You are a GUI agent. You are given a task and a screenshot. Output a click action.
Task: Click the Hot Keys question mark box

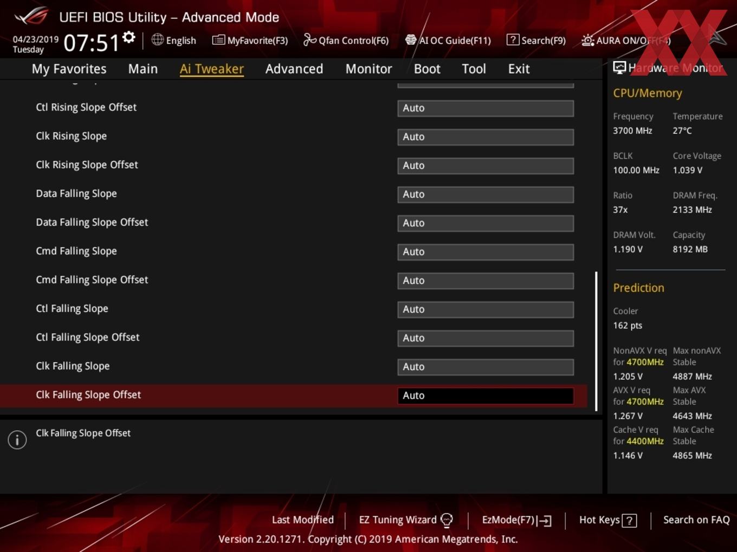629,521
